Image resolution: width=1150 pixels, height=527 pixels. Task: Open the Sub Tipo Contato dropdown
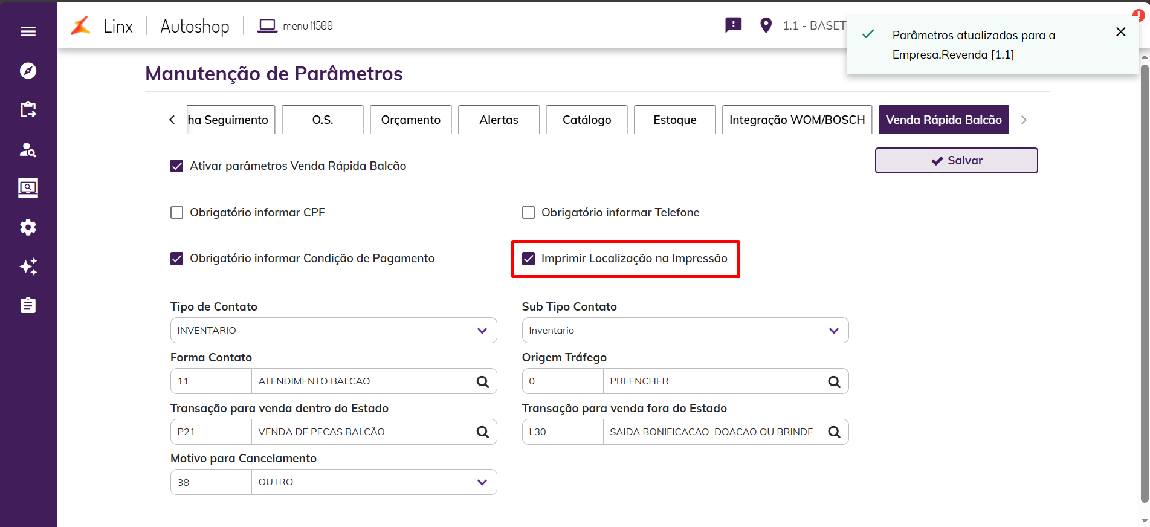[x=833, y=331]
